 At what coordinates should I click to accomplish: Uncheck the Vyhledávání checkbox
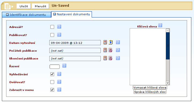click(52, 74)
